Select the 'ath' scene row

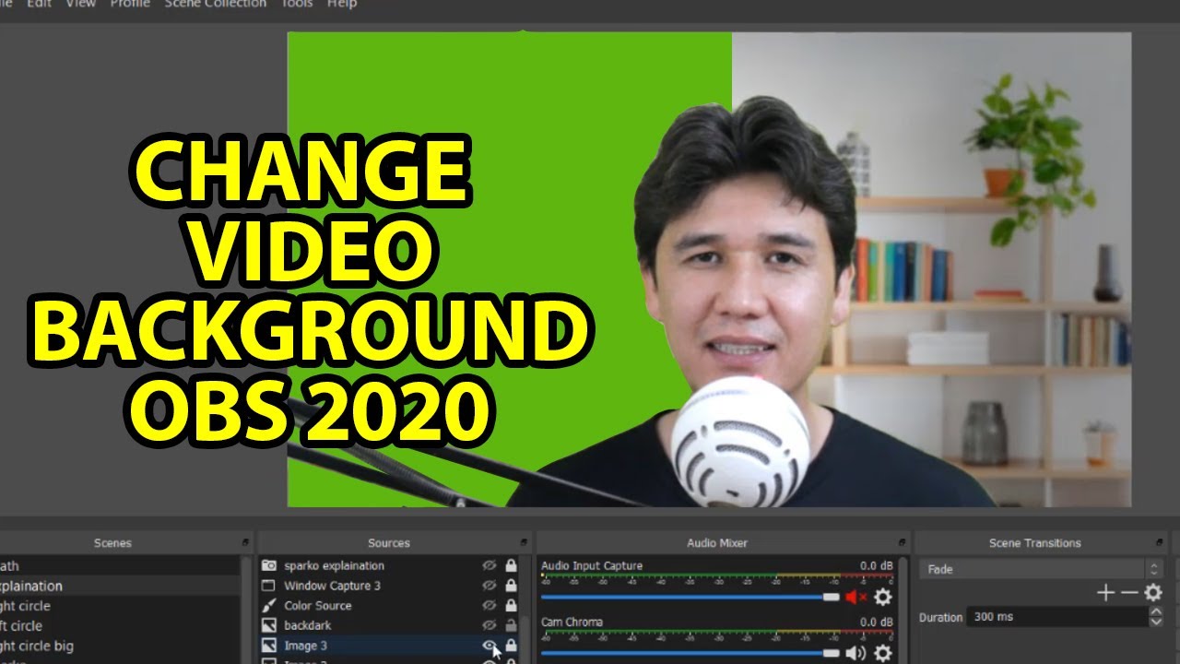(x=120, y=565)
